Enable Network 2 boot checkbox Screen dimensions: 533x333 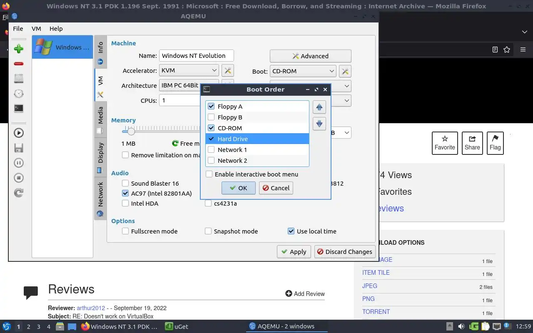point(211,160)
